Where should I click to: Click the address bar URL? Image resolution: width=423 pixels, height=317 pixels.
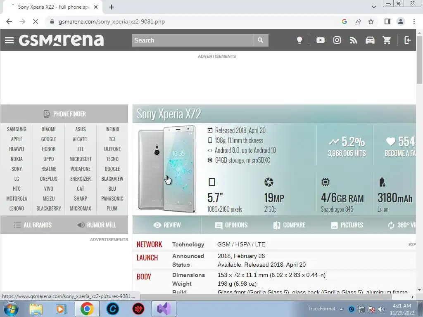tap(112, 21)
